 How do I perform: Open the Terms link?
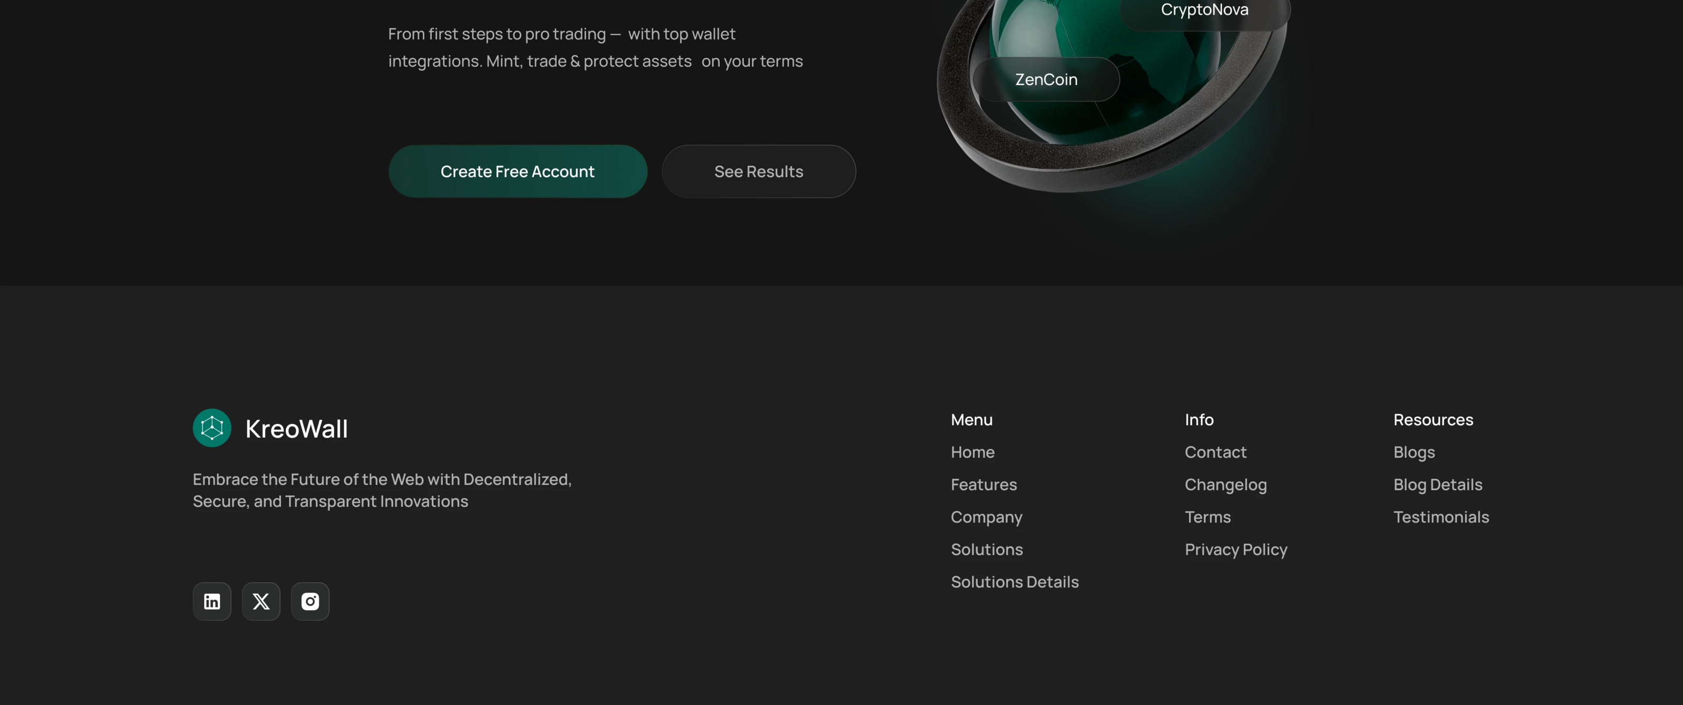(x=1208, y=517)
